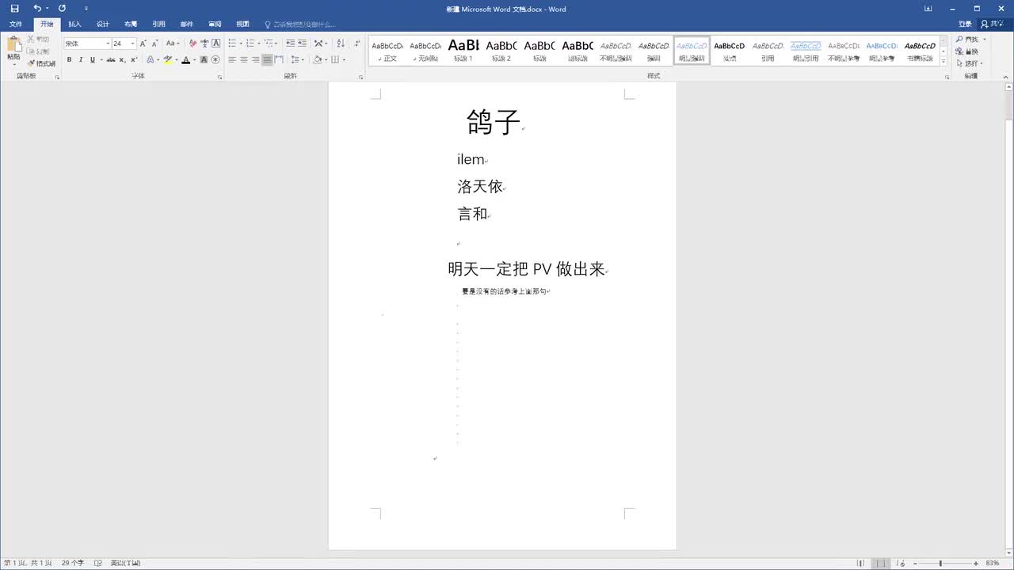Open the 文件 (File) tab

(16, 25)
